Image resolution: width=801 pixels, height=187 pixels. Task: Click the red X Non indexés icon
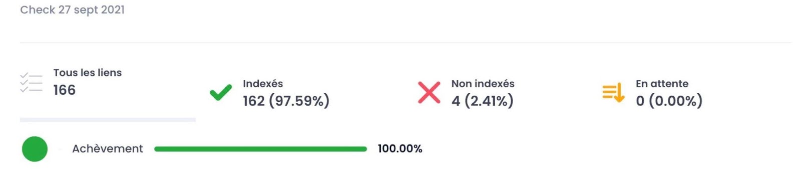[429, 92]
